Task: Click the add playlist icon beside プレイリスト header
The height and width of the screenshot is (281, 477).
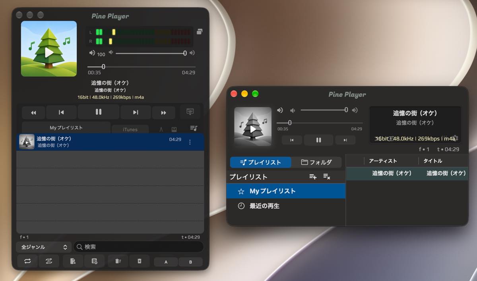Action: click(313, 177)
